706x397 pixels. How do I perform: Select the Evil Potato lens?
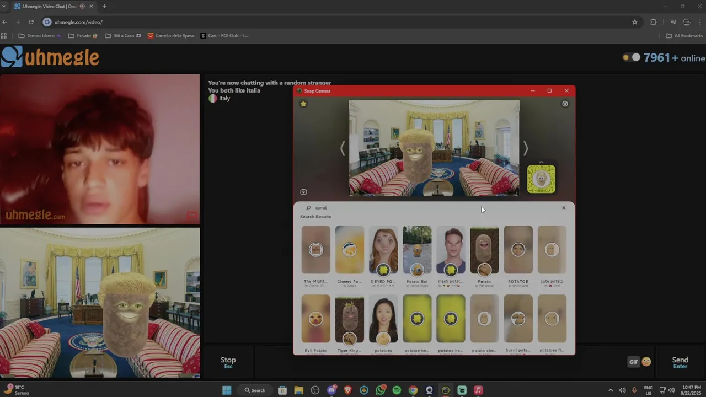point(316,319)
